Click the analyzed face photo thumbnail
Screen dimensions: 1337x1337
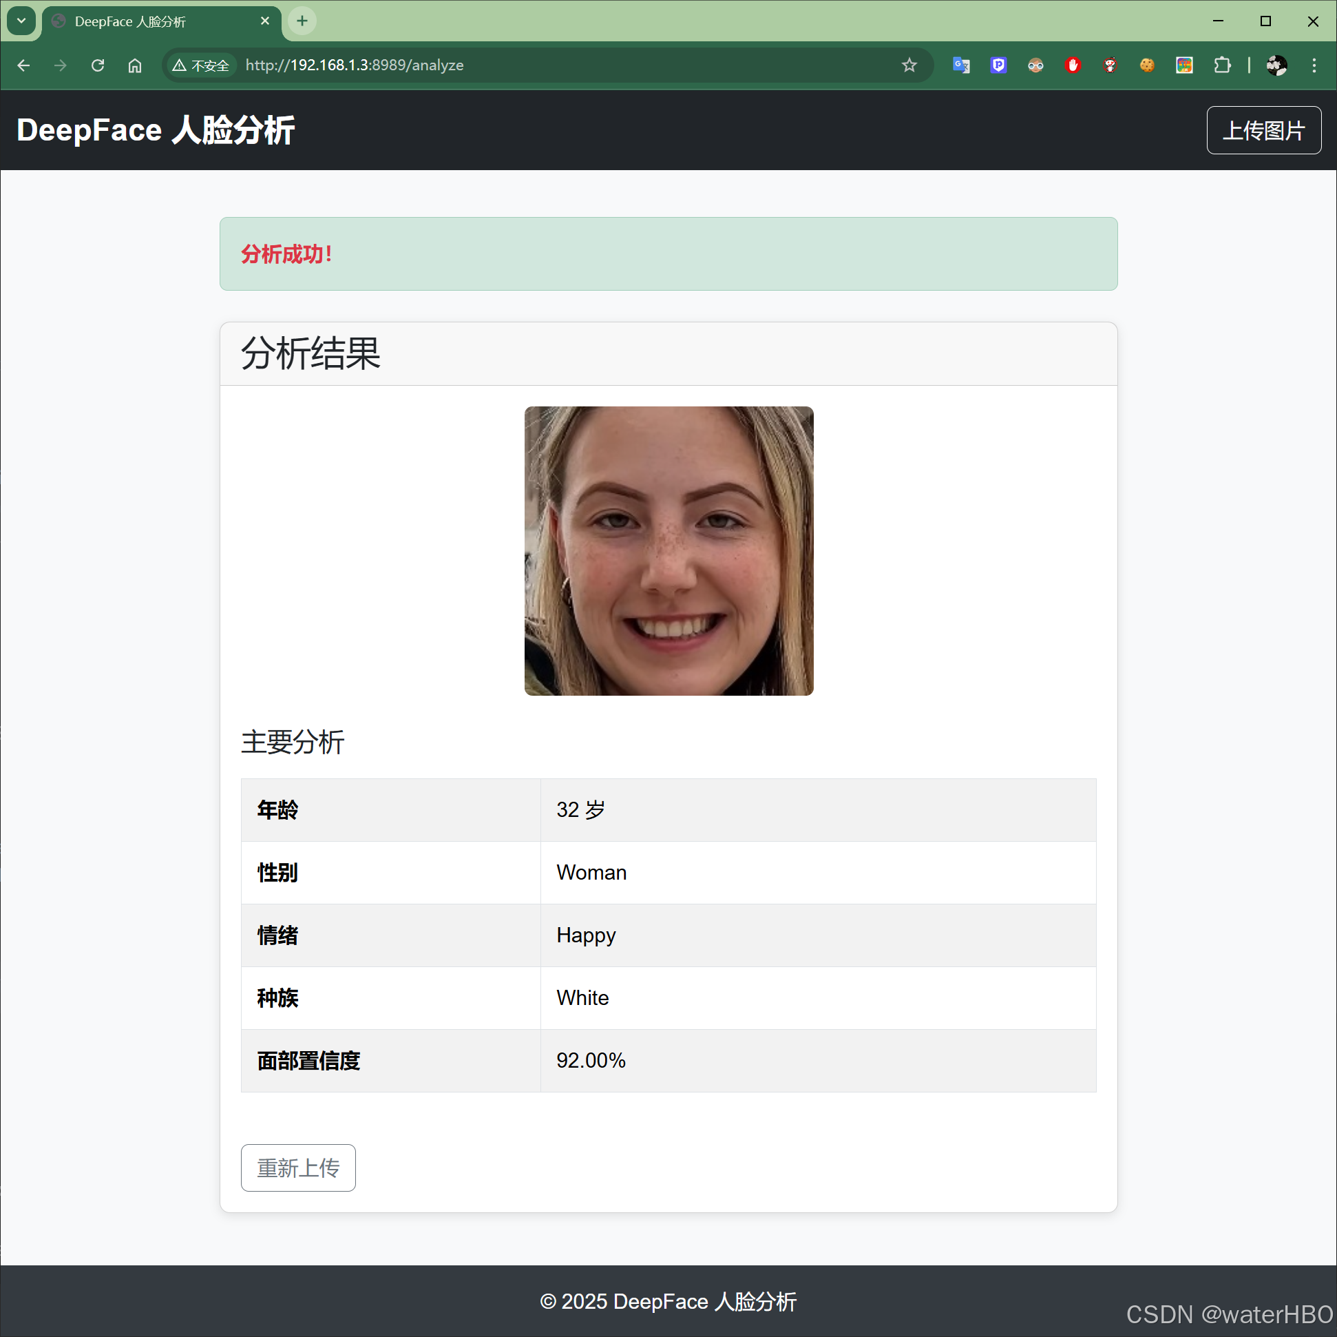[x=668, y=550]
